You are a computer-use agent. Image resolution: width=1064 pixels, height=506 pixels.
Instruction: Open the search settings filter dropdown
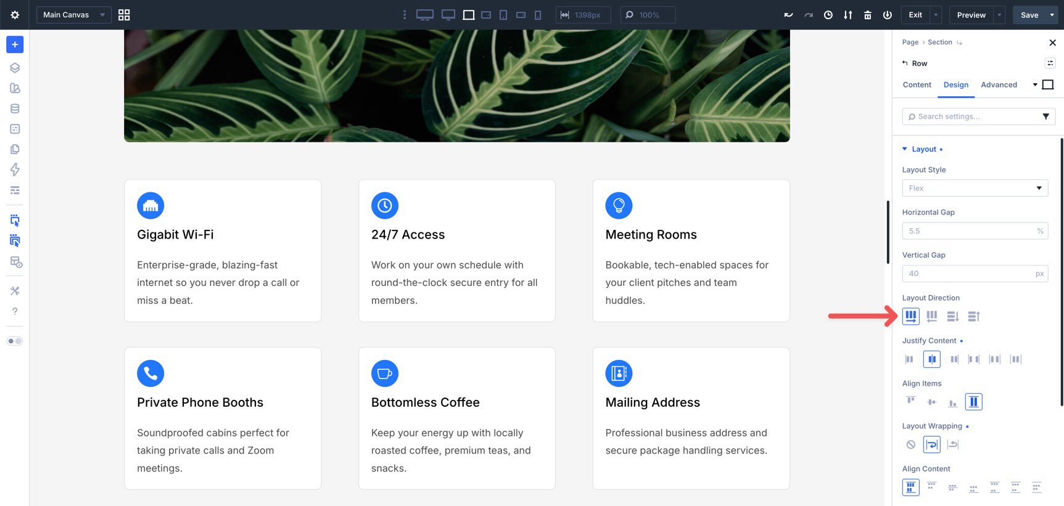[x=1046, y=116]
